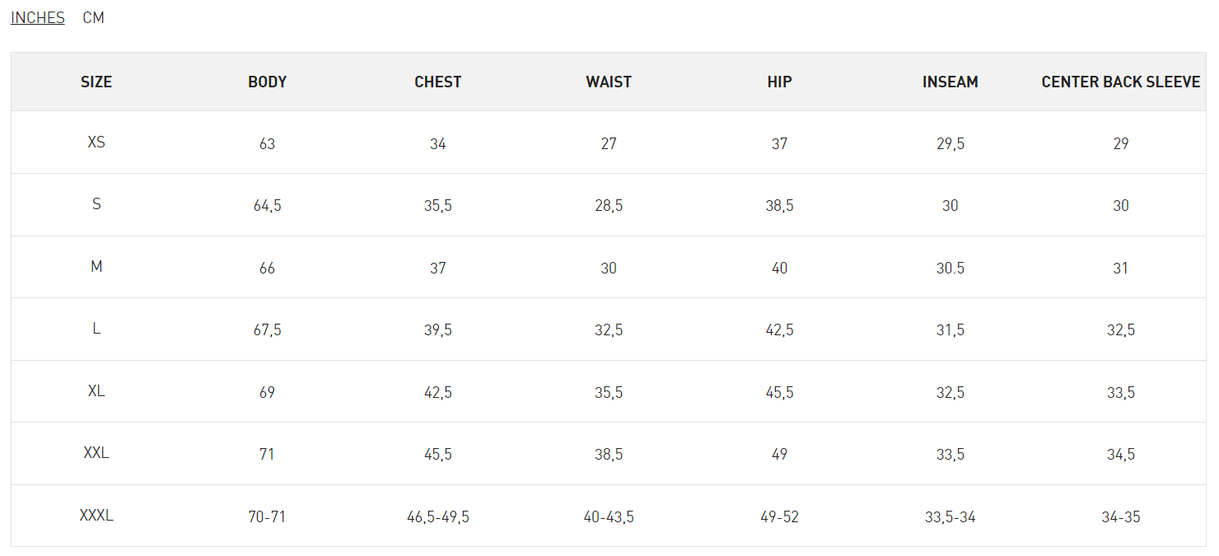Screen dimensions: 1219x556
Task: Click the M inseam value 30.5
Action: pyautogui.click(x=950, y=268)
